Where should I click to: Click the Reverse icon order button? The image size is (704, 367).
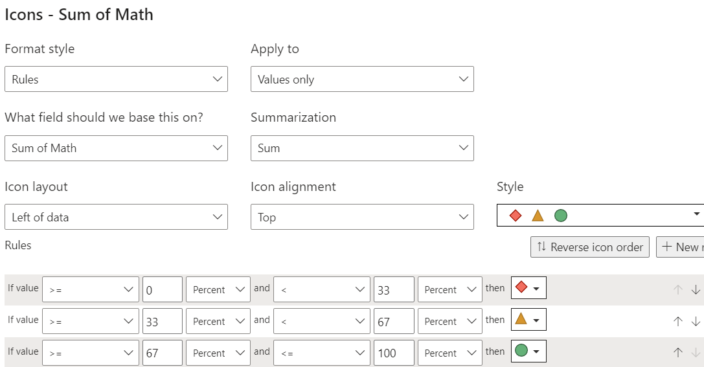tap(589, 247)
